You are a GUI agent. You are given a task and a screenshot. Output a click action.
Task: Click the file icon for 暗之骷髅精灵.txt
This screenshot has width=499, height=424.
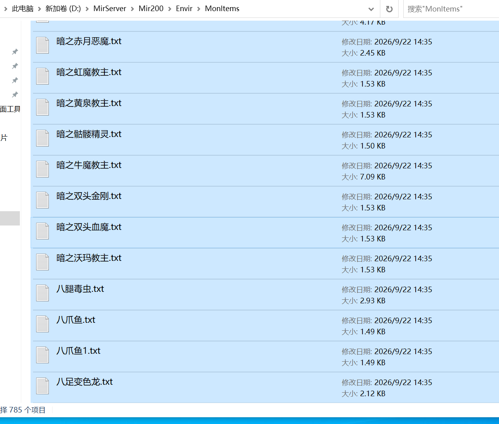pyautogui.click(x=42, y=138)
